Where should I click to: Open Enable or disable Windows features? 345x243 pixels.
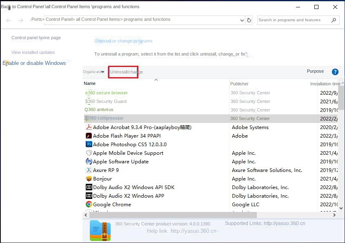35,63
